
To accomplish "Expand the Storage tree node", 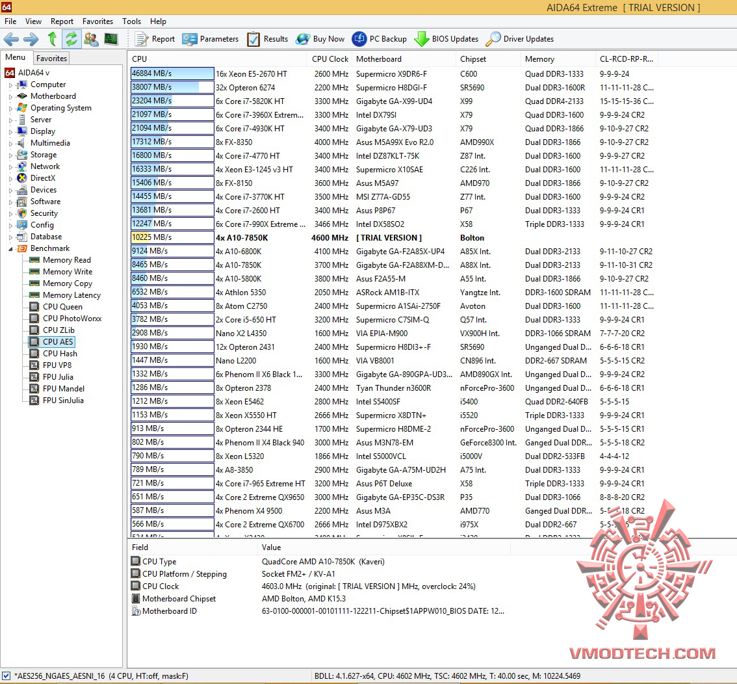I will [x=10, y=155].
